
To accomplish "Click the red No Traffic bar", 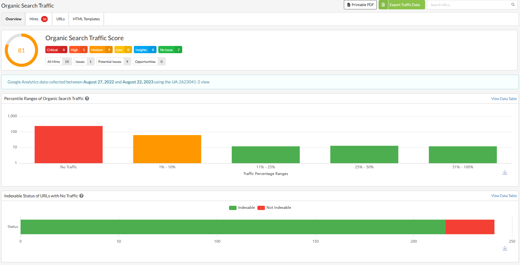I will [x=69, y=144].
